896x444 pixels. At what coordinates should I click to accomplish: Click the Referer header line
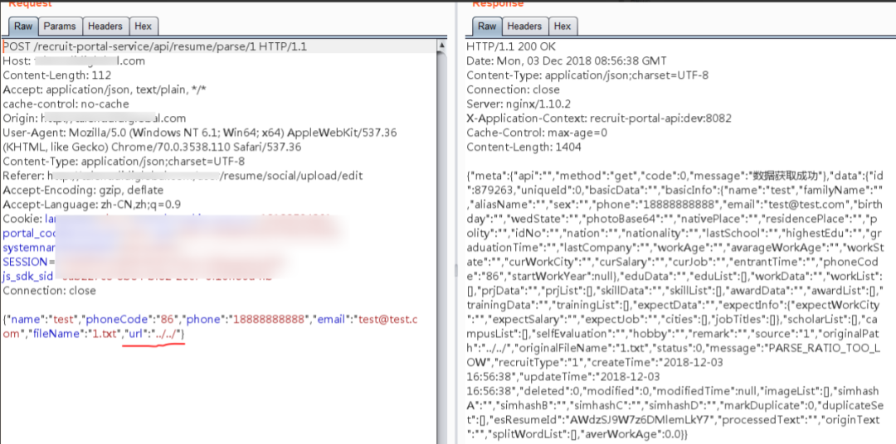point(183,176)
